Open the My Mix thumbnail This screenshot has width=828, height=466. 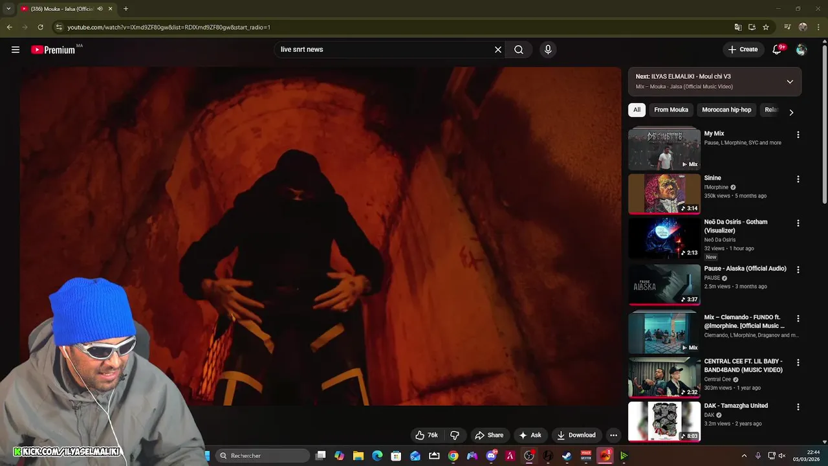click(664, 150)
